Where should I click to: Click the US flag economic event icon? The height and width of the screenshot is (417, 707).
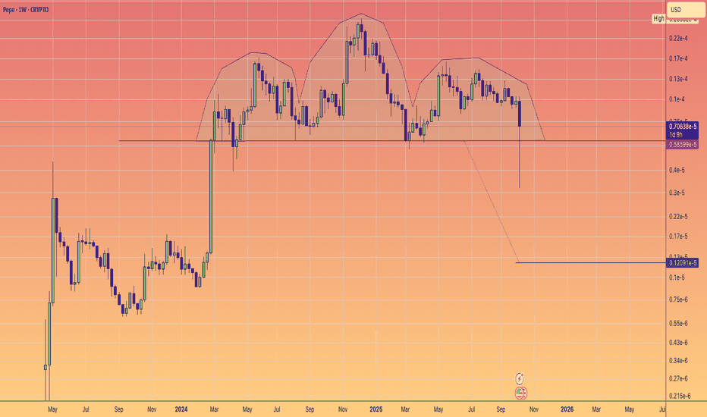coord(520,393)
